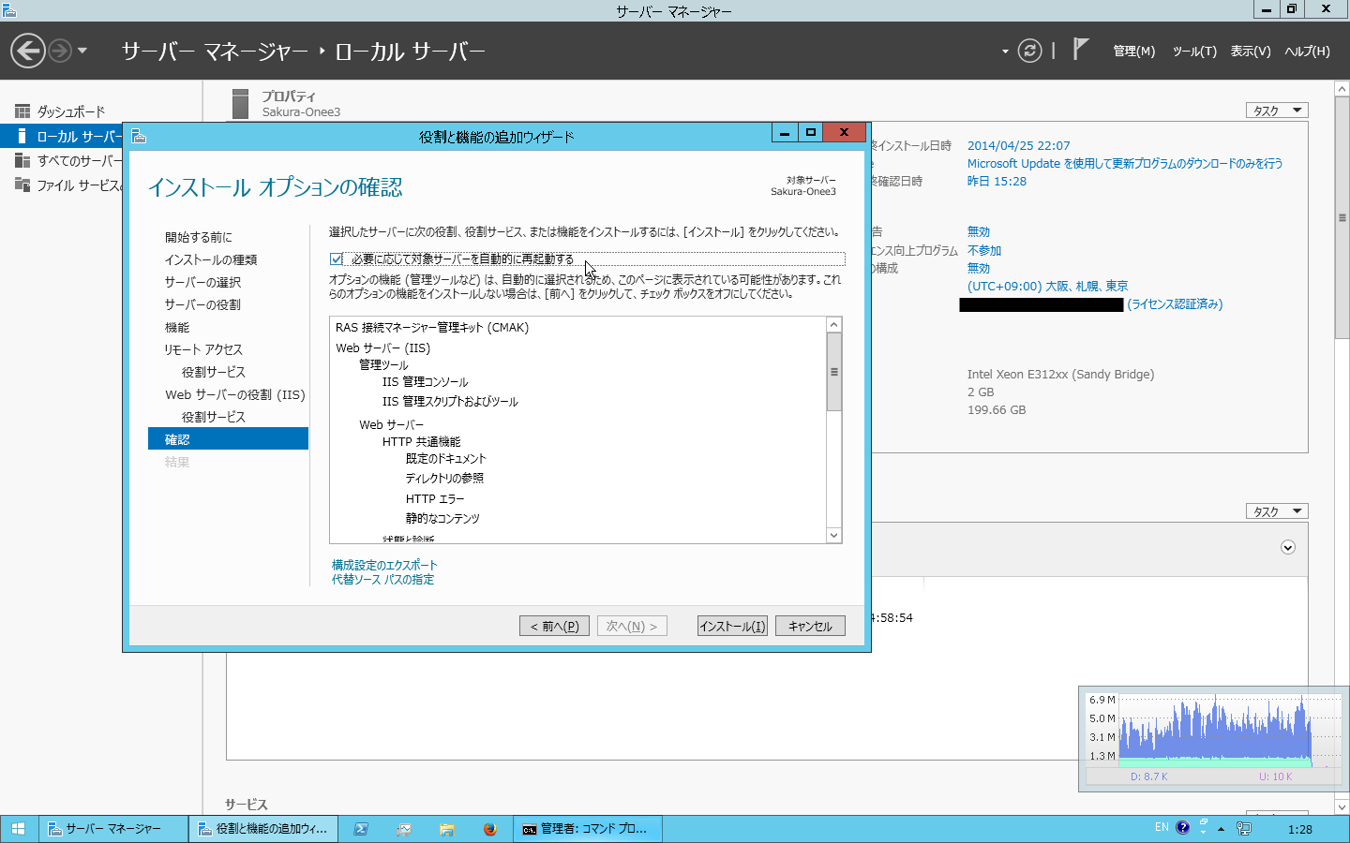Click the 不参加 improvement program link
Screen dimensions: 1350x843
point(984,250)
